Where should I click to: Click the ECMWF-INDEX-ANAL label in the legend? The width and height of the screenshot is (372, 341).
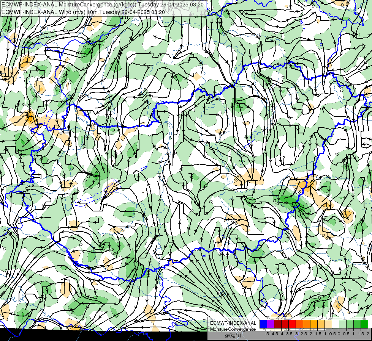(233, 323)
